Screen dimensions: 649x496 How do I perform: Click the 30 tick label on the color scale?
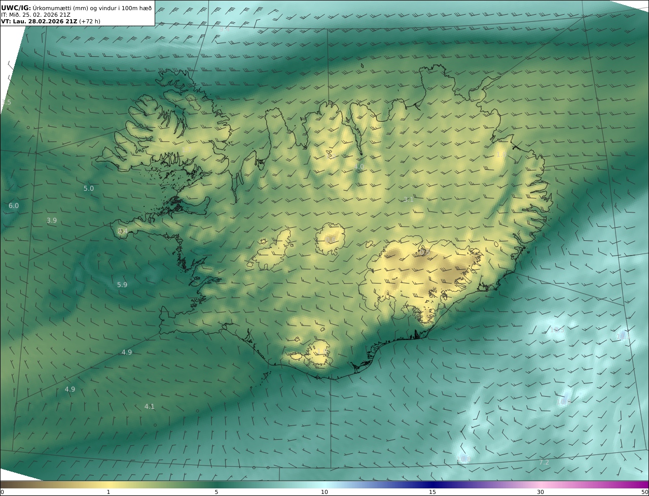click(540, 492)
